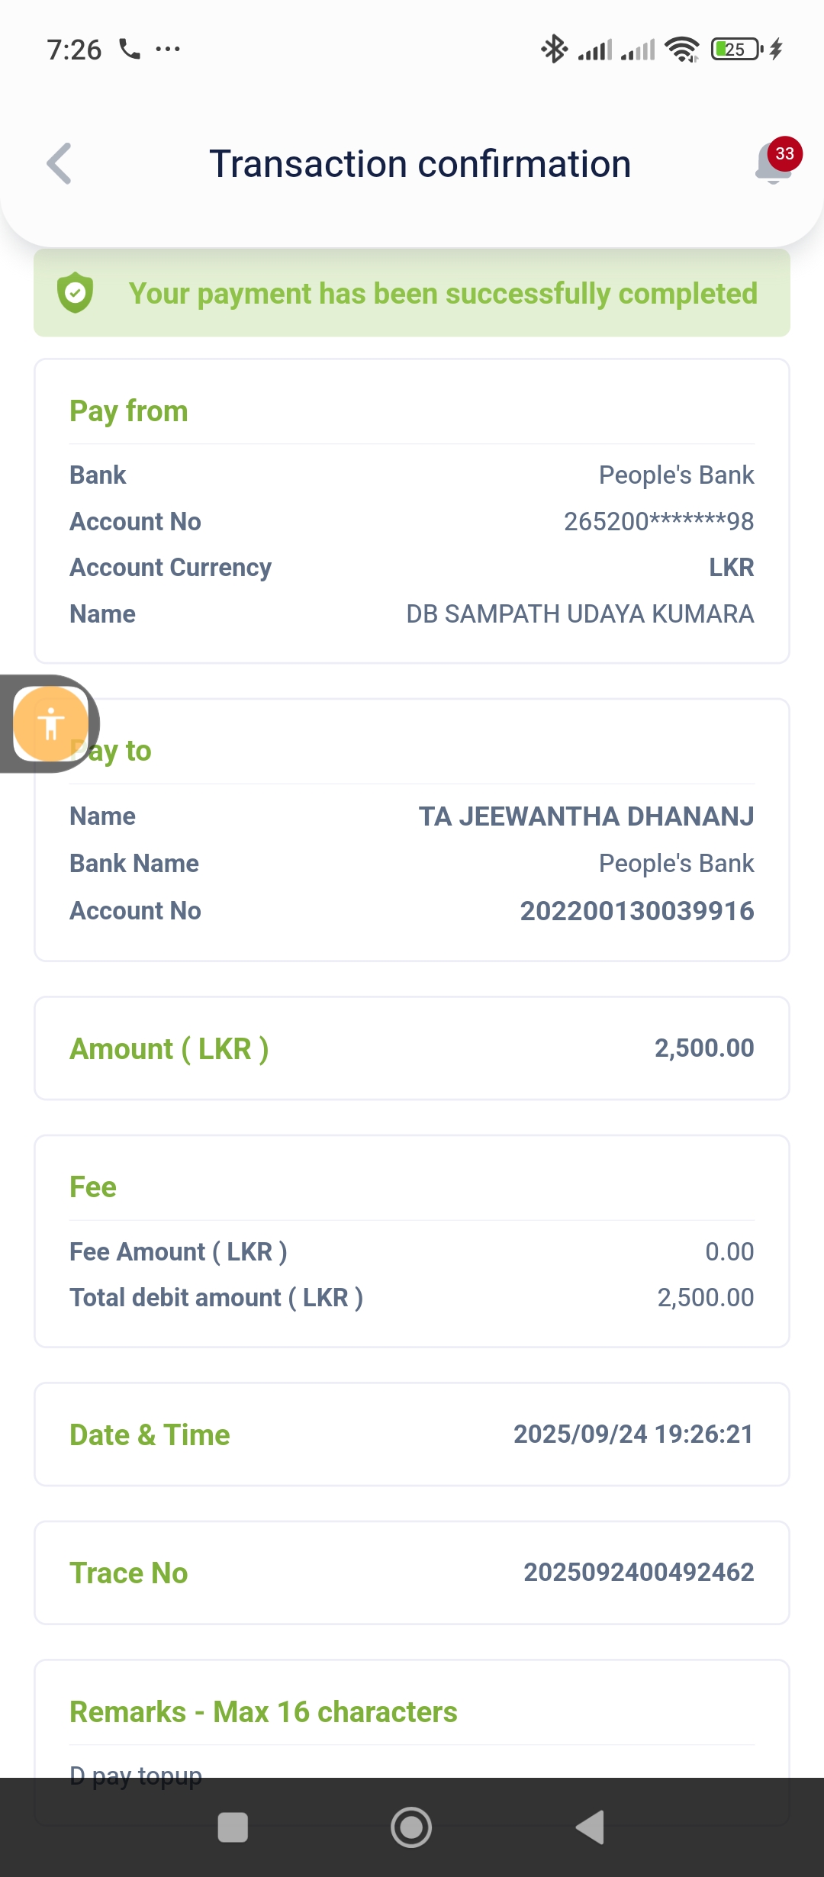Tap the phone call status icon
Image resolution: width=824 pixels, height=1877 pixels.
click(x=130, y=50)
